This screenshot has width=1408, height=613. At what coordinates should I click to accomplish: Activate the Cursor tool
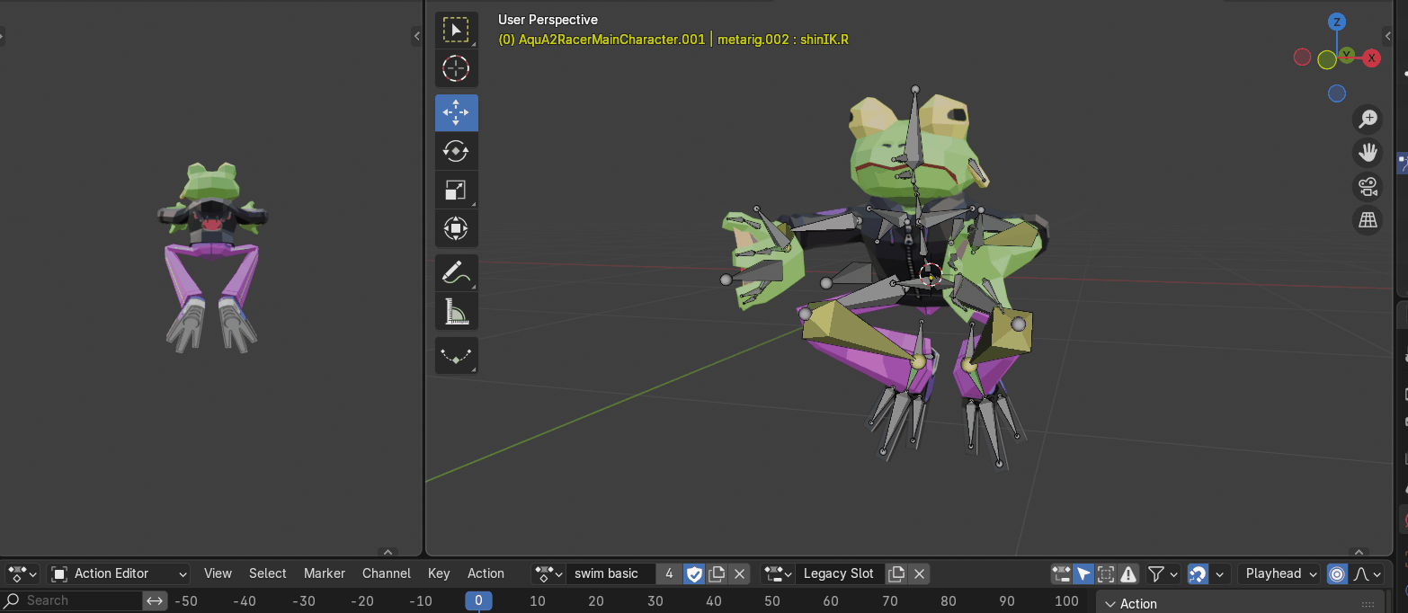pos(456,68)
